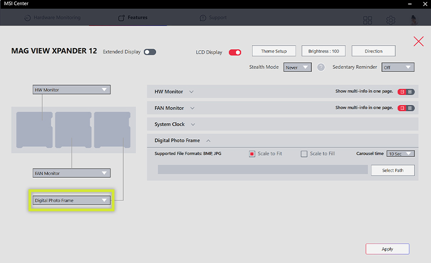Click the photo folder path field
Viewport: 431px width, 263px height.
click(x=263, y=170)
